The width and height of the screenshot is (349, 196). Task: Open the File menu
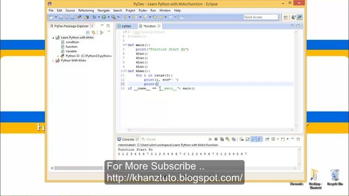pos(51,10)
